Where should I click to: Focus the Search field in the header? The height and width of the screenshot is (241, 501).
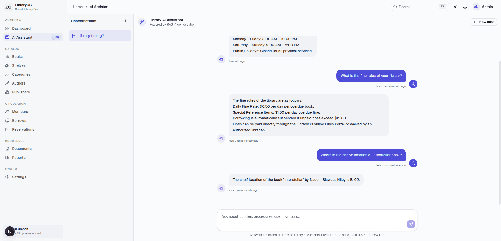pyautogui.click(x=420, y=7)
